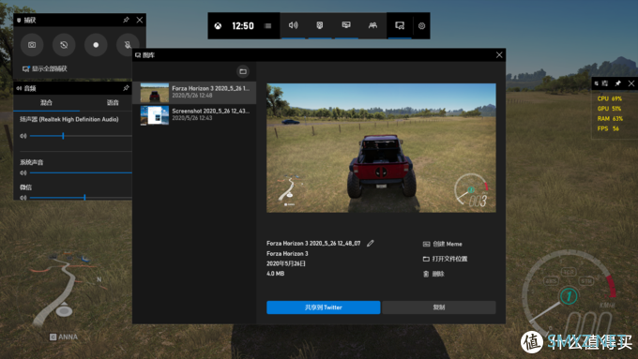Screen dimensions: 638x359
Task: Click the record last 30 seconds icon
Action: click(64, 45)
